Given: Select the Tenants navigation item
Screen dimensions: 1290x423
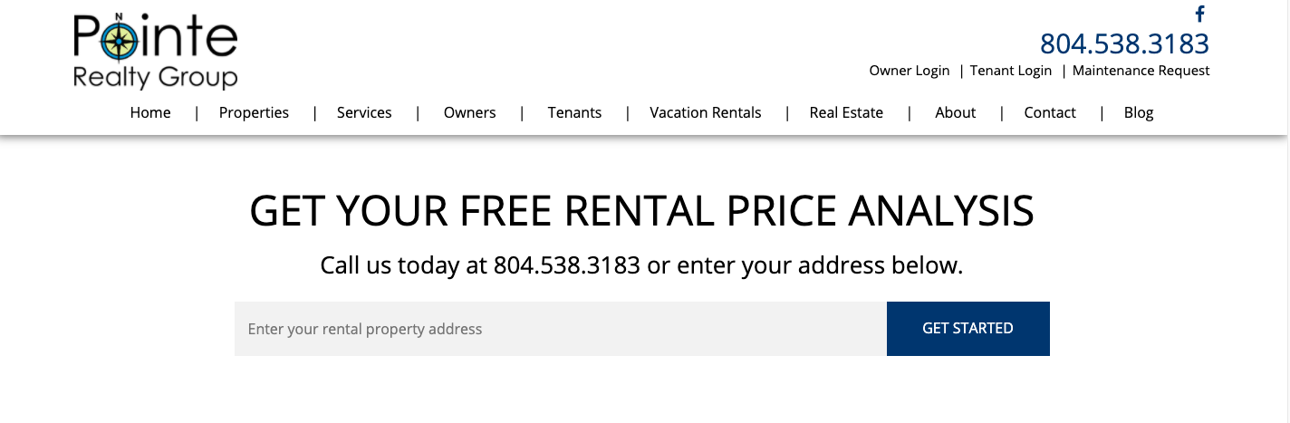Looking at the screenshot, I should [x=574, y=112].
